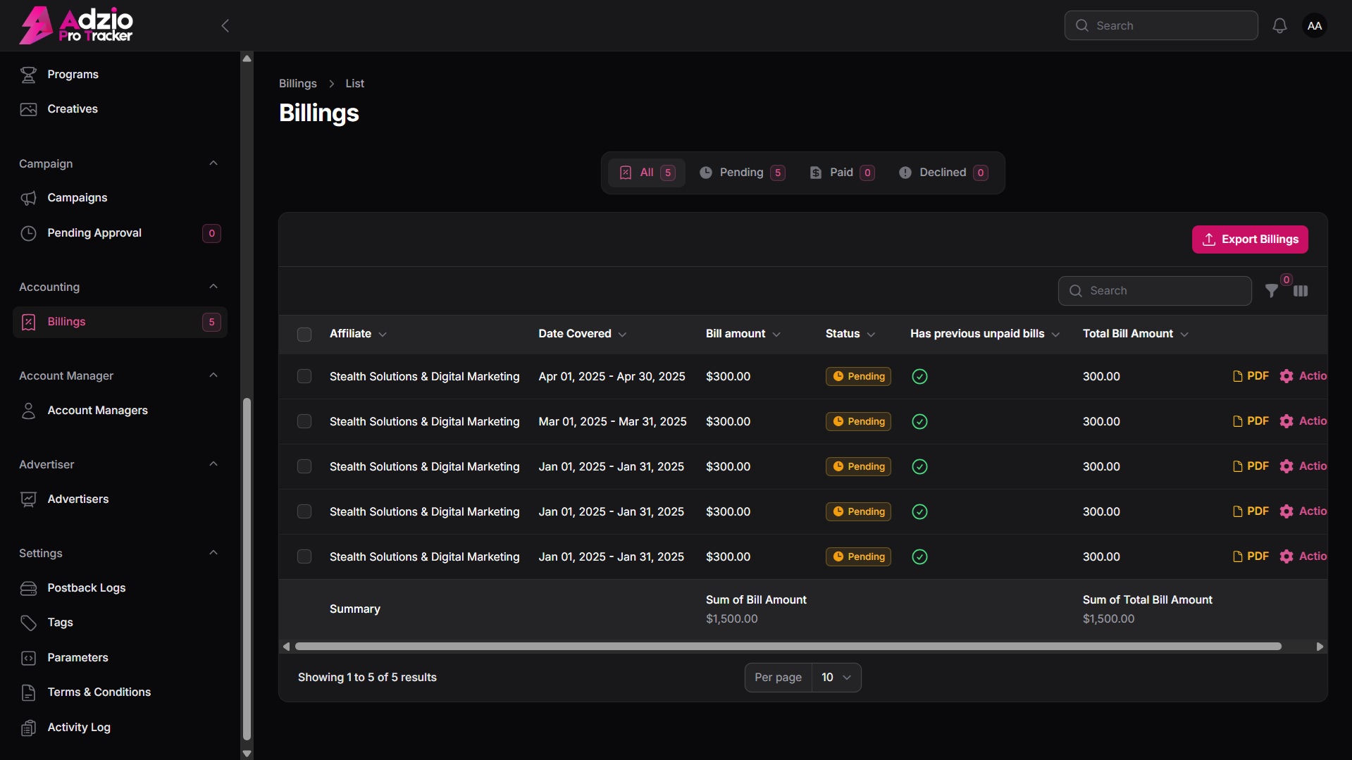Viewport: 1352px width, 760px height.
Task: Click the Export Billings button
Action: [x=1250, y=239]
